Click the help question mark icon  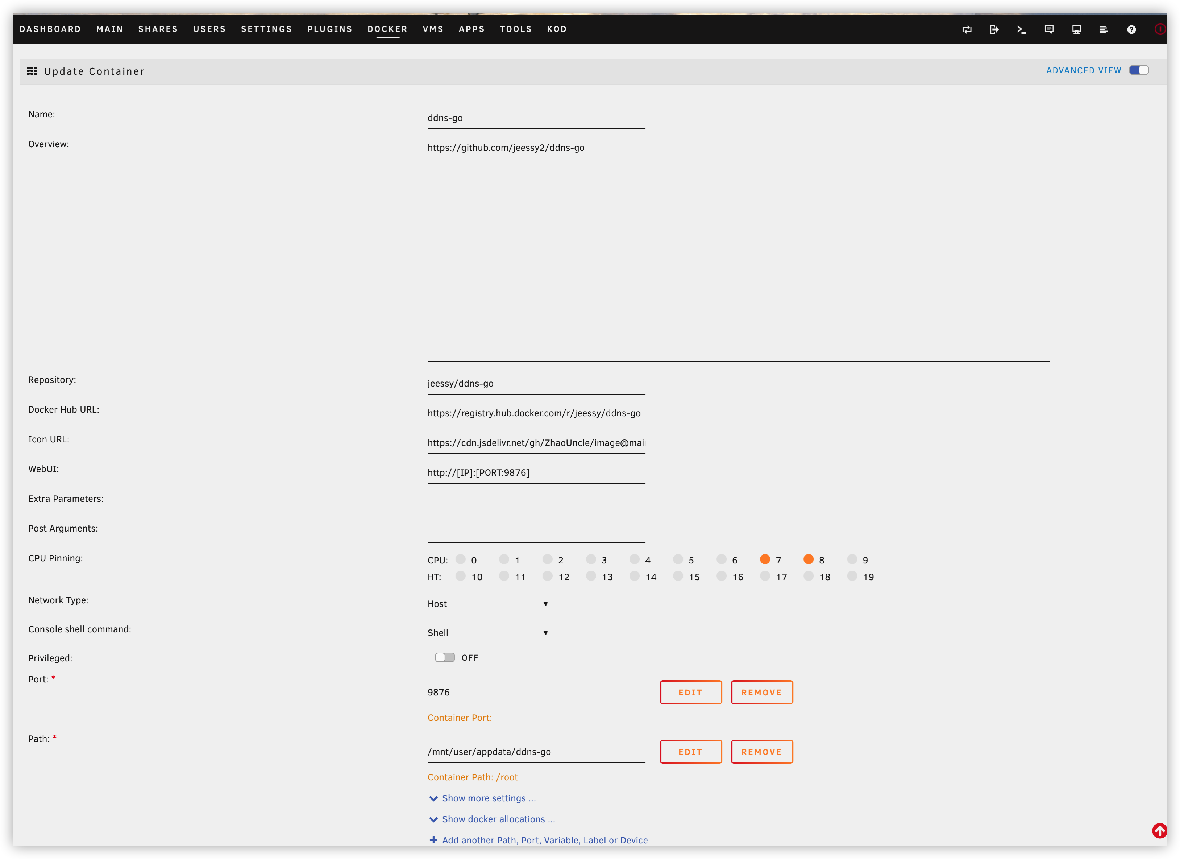click(1133, 29)
